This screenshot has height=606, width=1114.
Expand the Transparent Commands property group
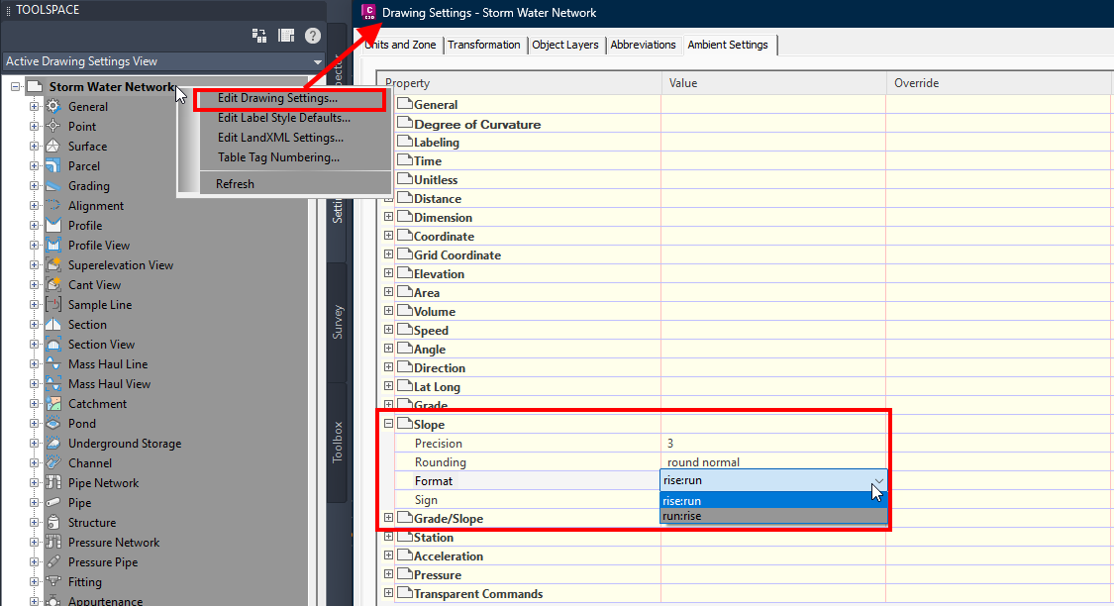coord(388,593)
